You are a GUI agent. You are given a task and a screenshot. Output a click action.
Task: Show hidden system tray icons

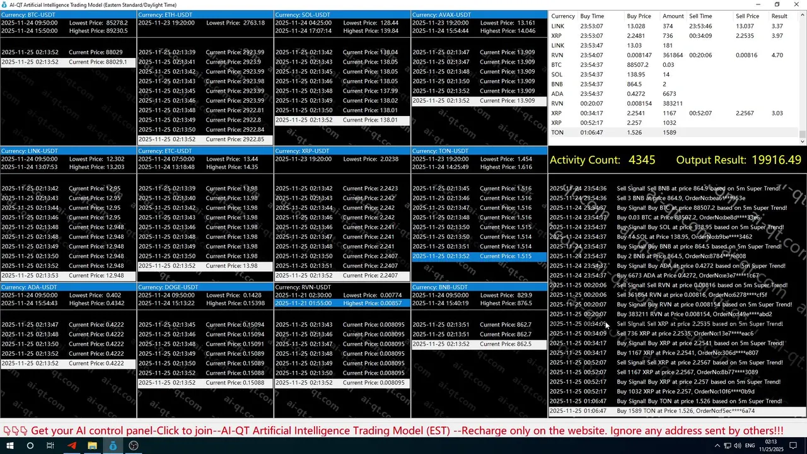pos(718,446)
